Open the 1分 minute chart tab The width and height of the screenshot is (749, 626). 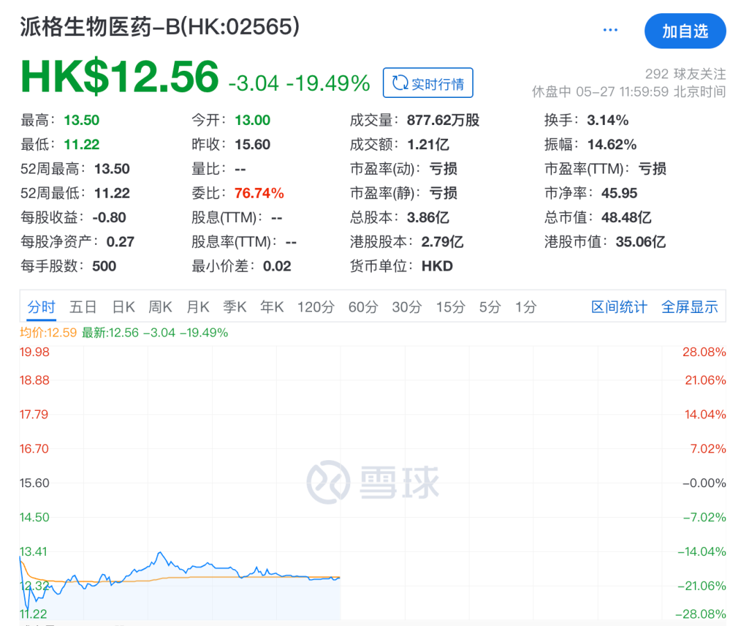tap(525, 307)
